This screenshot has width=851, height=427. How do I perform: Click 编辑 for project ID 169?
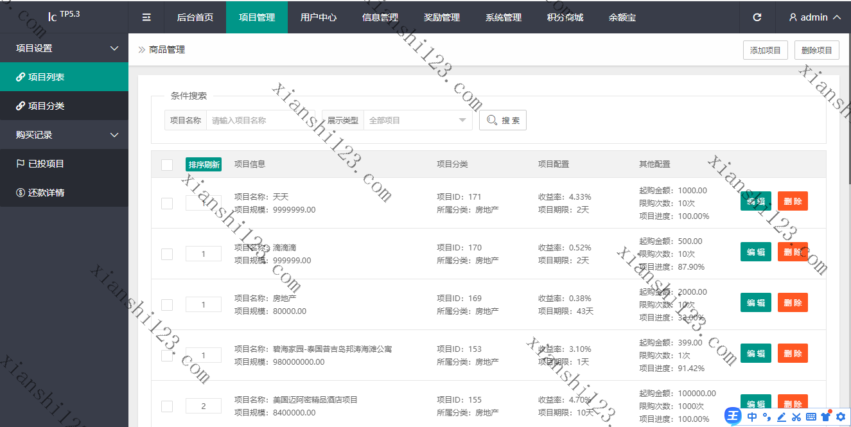tap(756, 302)
